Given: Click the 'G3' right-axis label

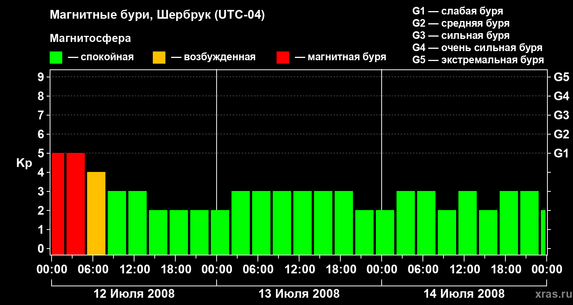Looking at the screenshot, I should [561, 115].
